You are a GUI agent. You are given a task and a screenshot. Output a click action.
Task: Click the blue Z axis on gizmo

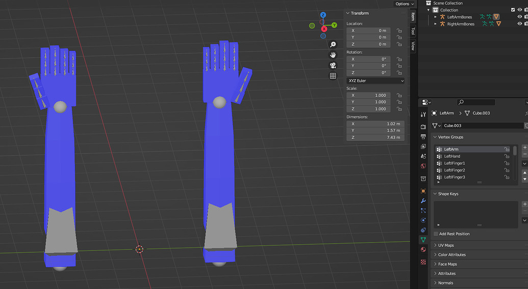323,15
